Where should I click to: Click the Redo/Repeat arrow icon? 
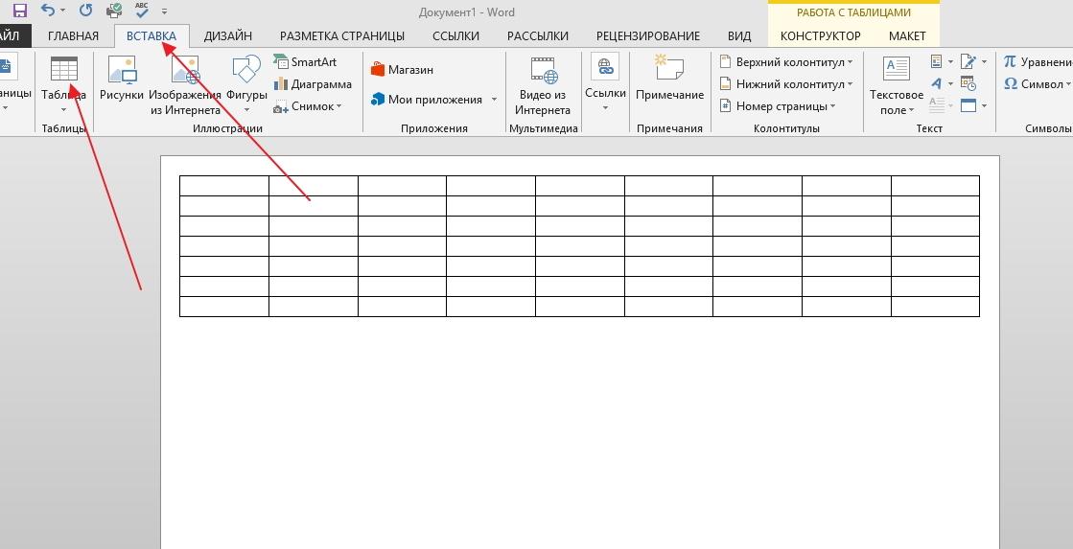pos(85,11)
